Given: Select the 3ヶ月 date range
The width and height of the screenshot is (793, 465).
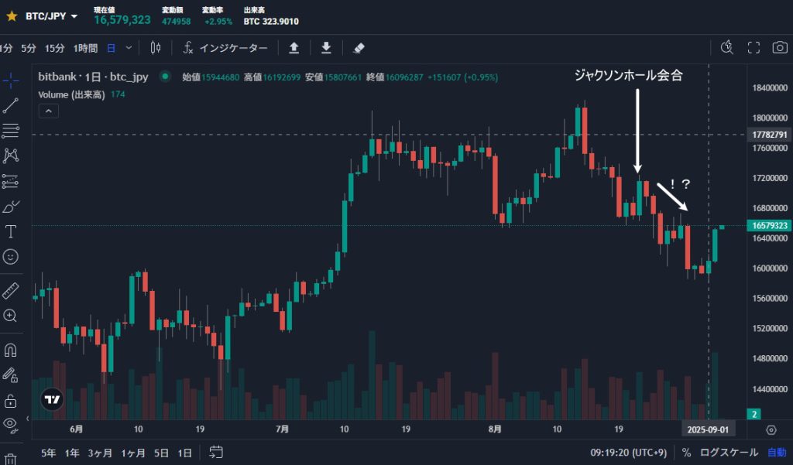Looking at the screenshot, I should tap(100, 453).
